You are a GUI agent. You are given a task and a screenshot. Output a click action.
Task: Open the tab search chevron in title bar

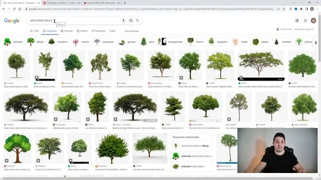tap(294, 2)
